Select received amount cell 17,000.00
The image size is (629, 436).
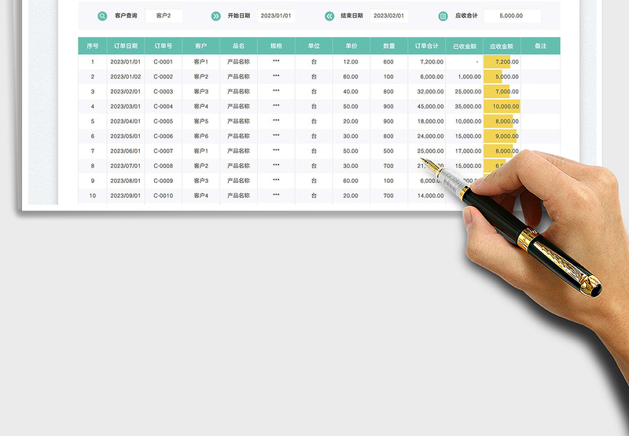pos(464,151)
